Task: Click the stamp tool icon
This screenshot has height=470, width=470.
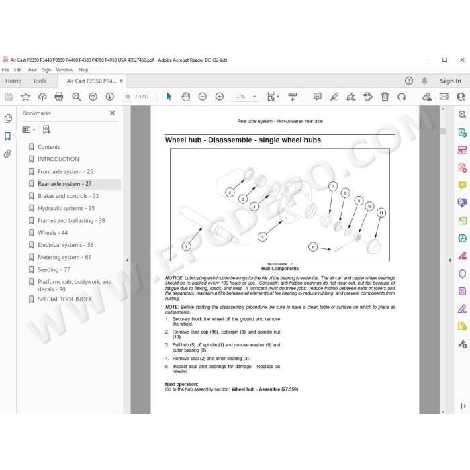Action: pos(368,97)
